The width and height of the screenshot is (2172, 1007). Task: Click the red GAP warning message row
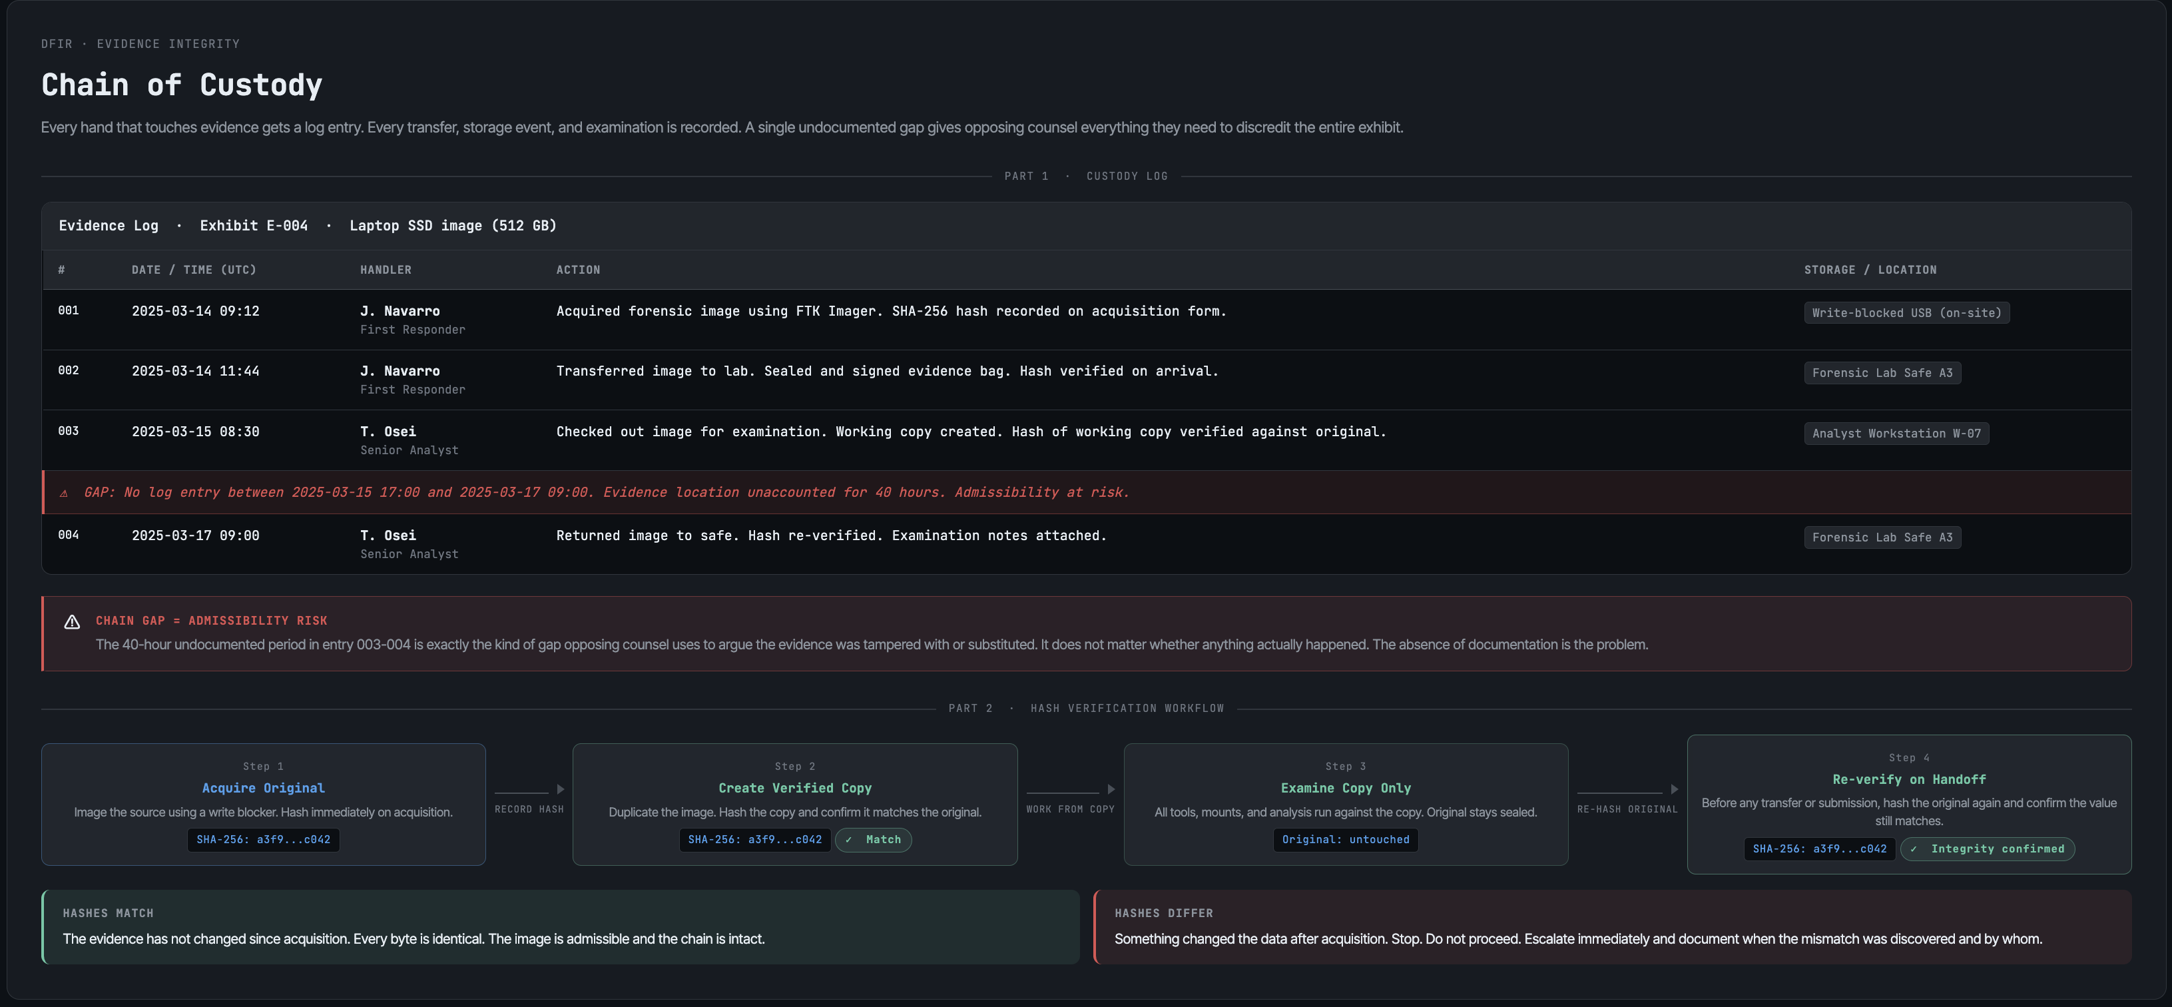(1087, 493)
